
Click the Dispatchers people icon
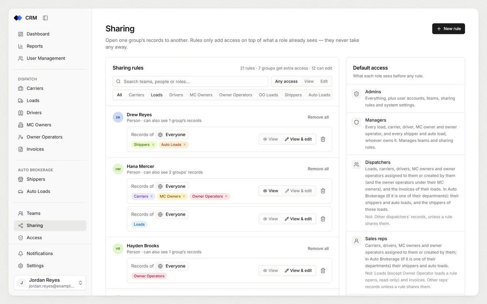click(x=356, y=165)
